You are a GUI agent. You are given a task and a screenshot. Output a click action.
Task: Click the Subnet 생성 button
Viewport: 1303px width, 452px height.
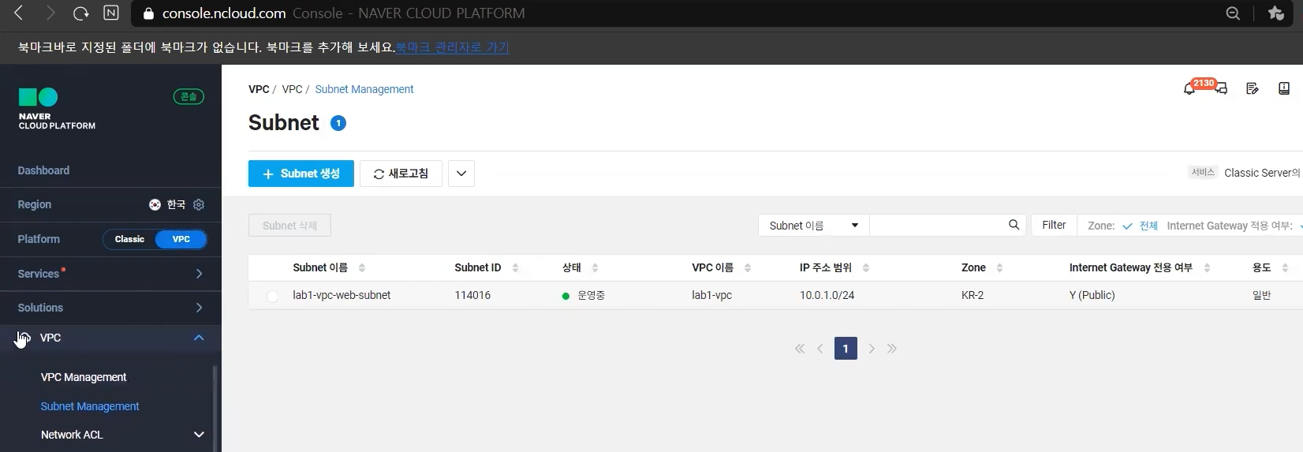[301, 174]
